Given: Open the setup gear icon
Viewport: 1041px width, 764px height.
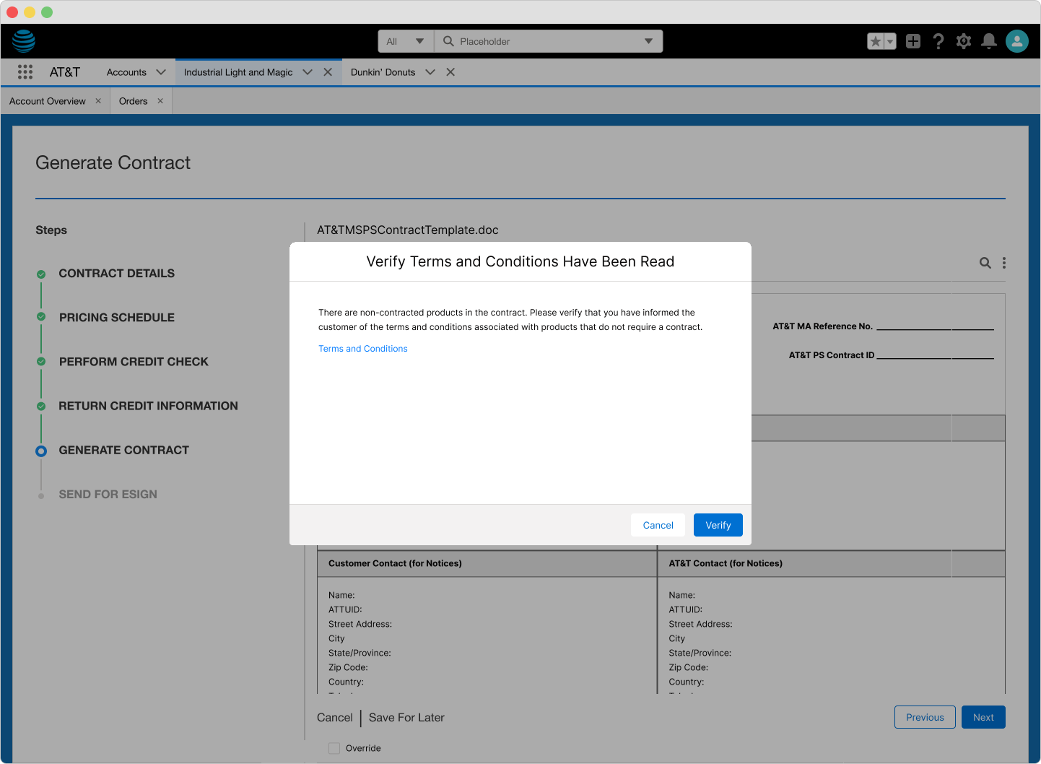Looking at the screenshot, I should coord(964,41).
